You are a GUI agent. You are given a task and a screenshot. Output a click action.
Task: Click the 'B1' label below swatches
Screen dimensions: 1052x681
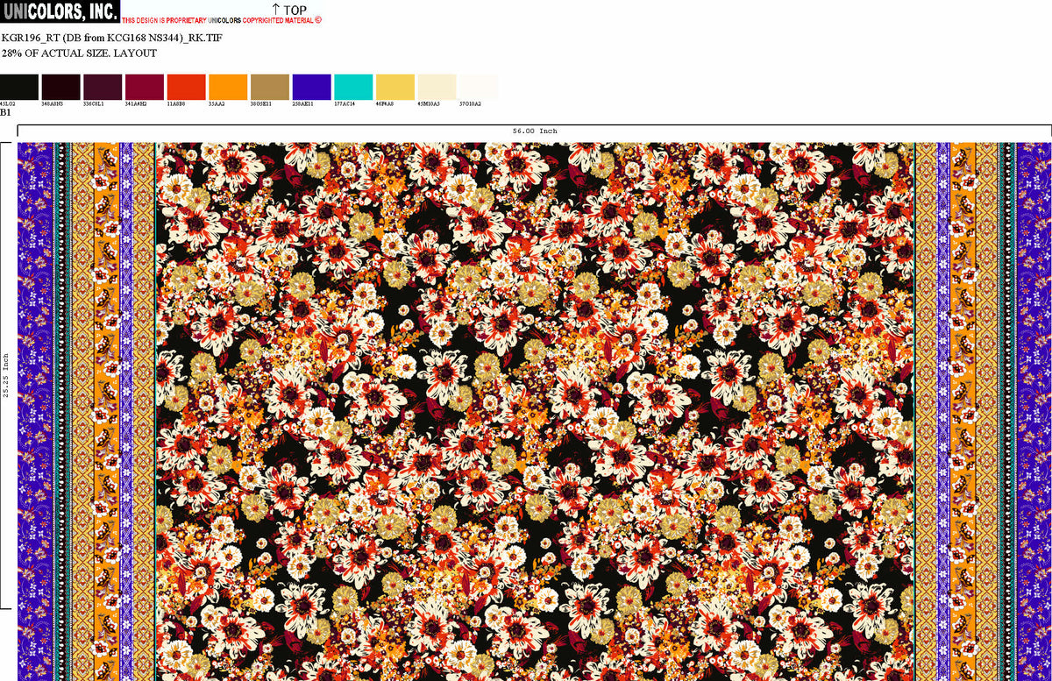tap(5, 112)
